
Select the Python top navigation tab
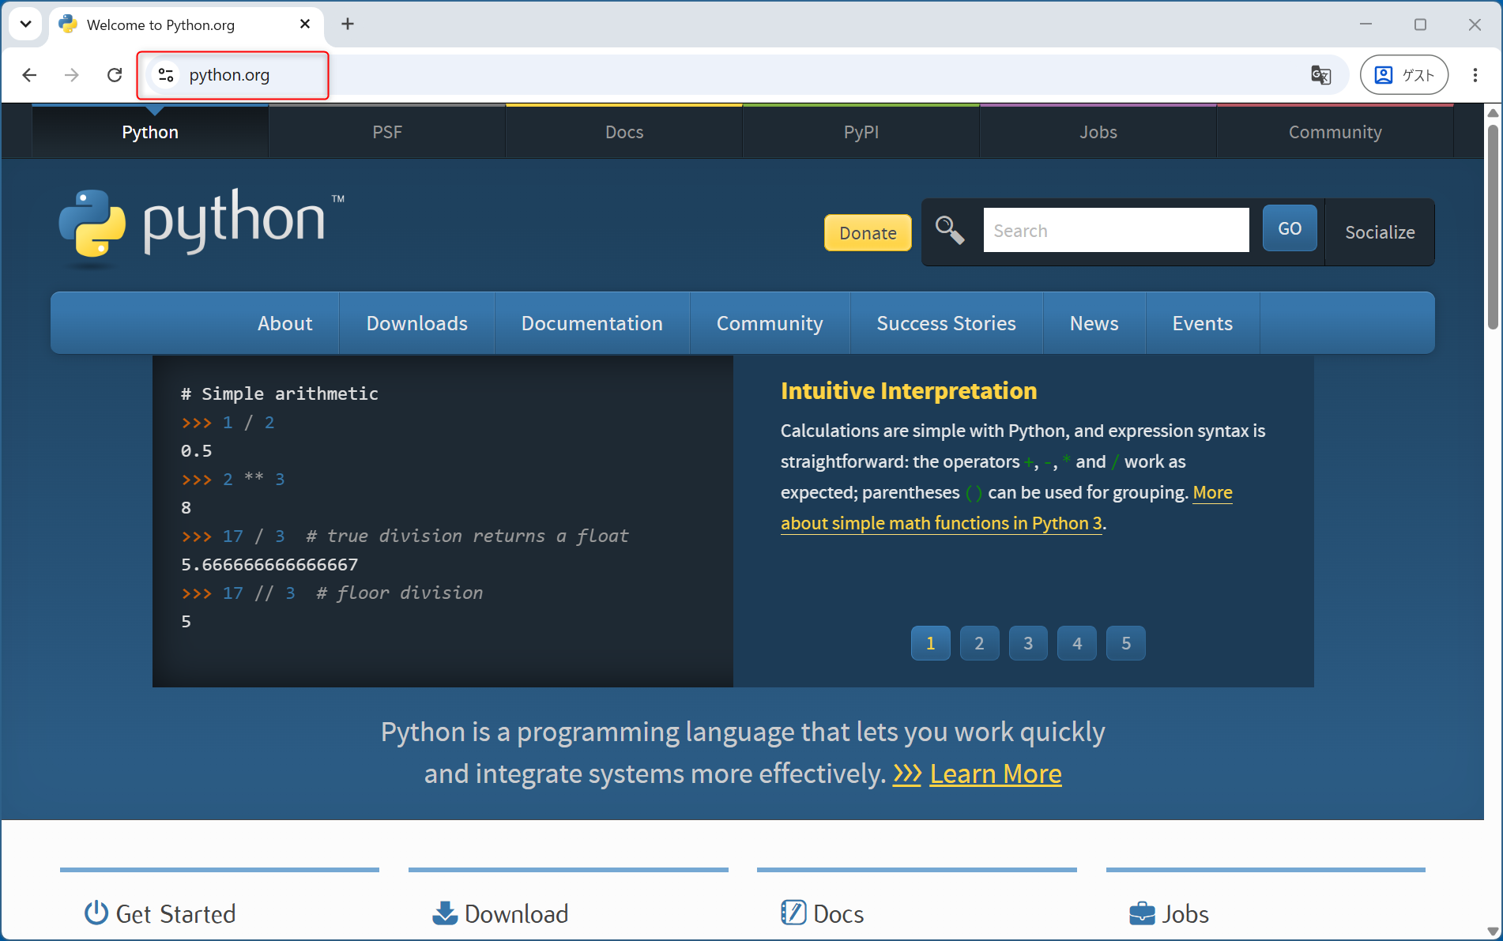pos(150,132)
